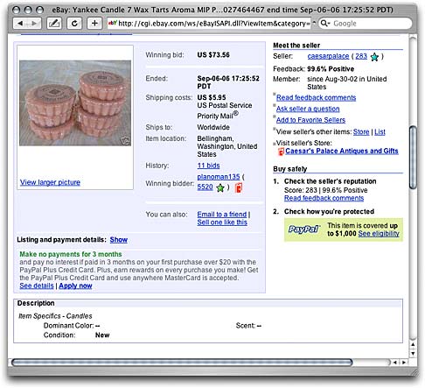Click the winning bid US $73.56 text
The height and width of the screenshot is (388, 425).
[x=213, y=55]
